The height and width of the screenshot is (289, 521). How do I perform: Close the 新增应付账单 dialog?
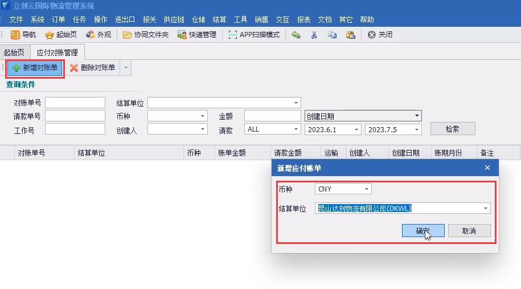(x=487, y=168)
